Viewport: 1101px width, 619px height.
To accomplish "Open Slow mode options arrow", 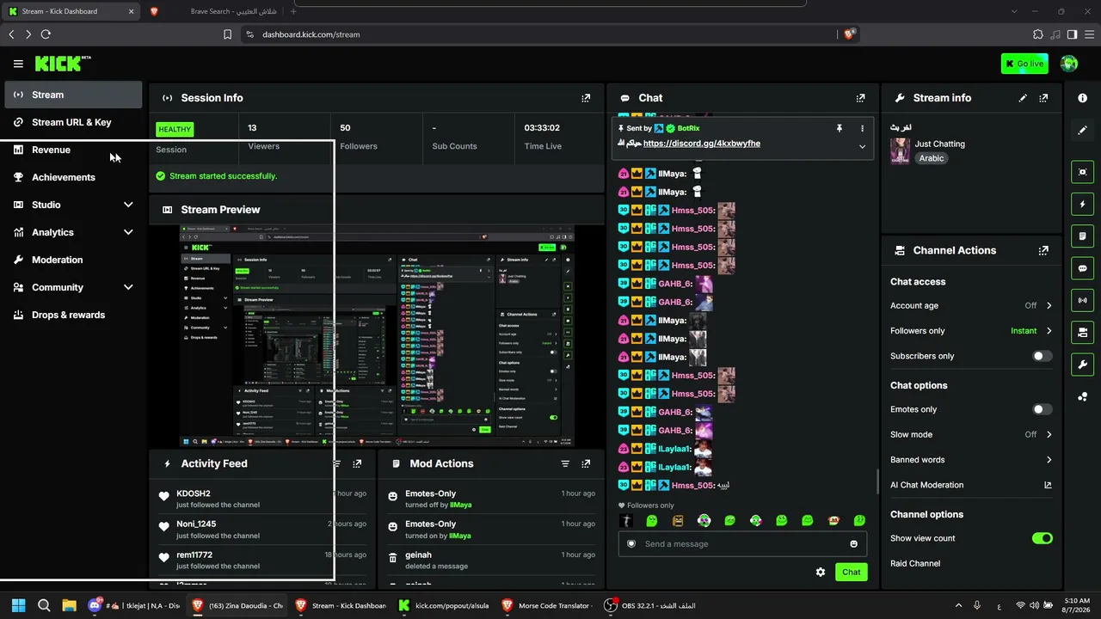I will [x=1049, y=434].
